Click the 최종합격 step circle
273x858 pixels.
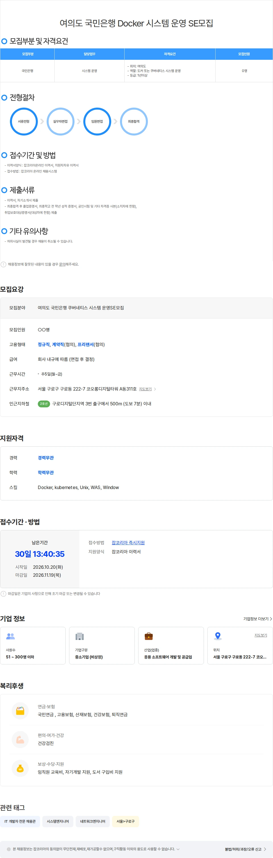[133, 122]
